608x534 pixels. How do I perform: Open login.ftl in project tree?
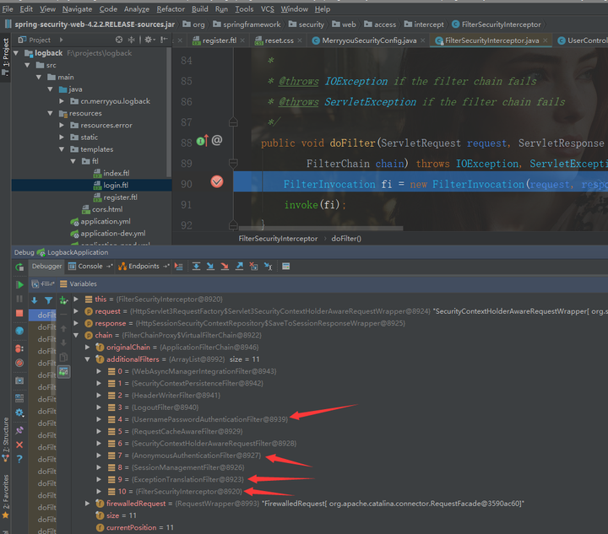116,185
